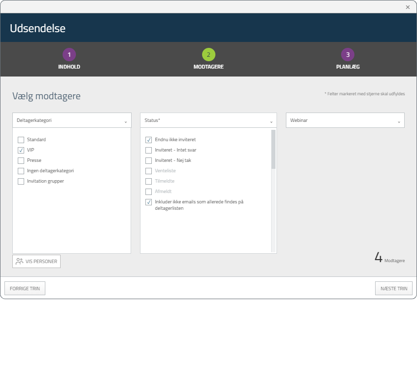Open the Status dropdown
This screenshot has width=417, height=388.
tap(208, 120)
